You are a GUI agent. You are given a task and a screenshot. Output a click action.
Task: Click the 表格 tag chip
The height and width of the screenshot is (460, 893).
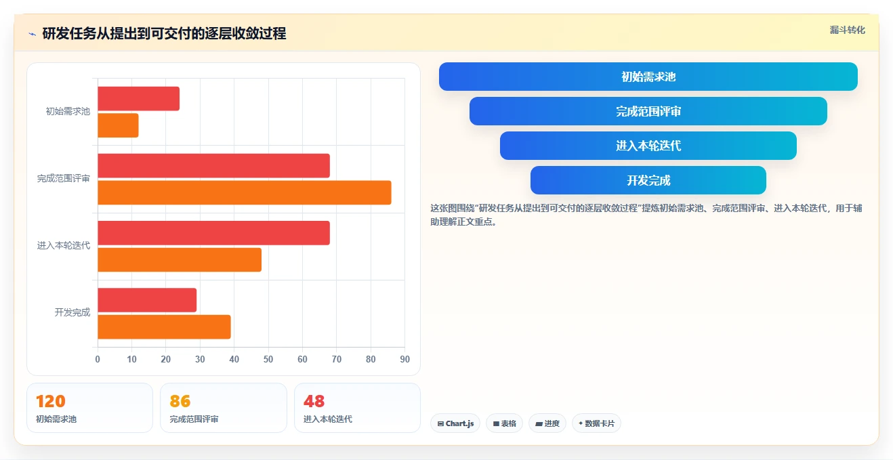coord(504,423)
